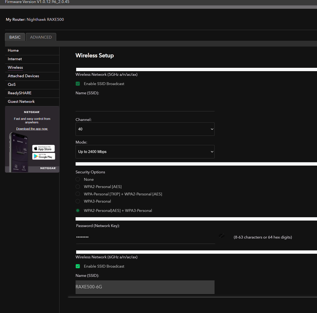Click the Wireless Setup heading
The width and height of the screenshot is (317, 313).
pos(95,55)
